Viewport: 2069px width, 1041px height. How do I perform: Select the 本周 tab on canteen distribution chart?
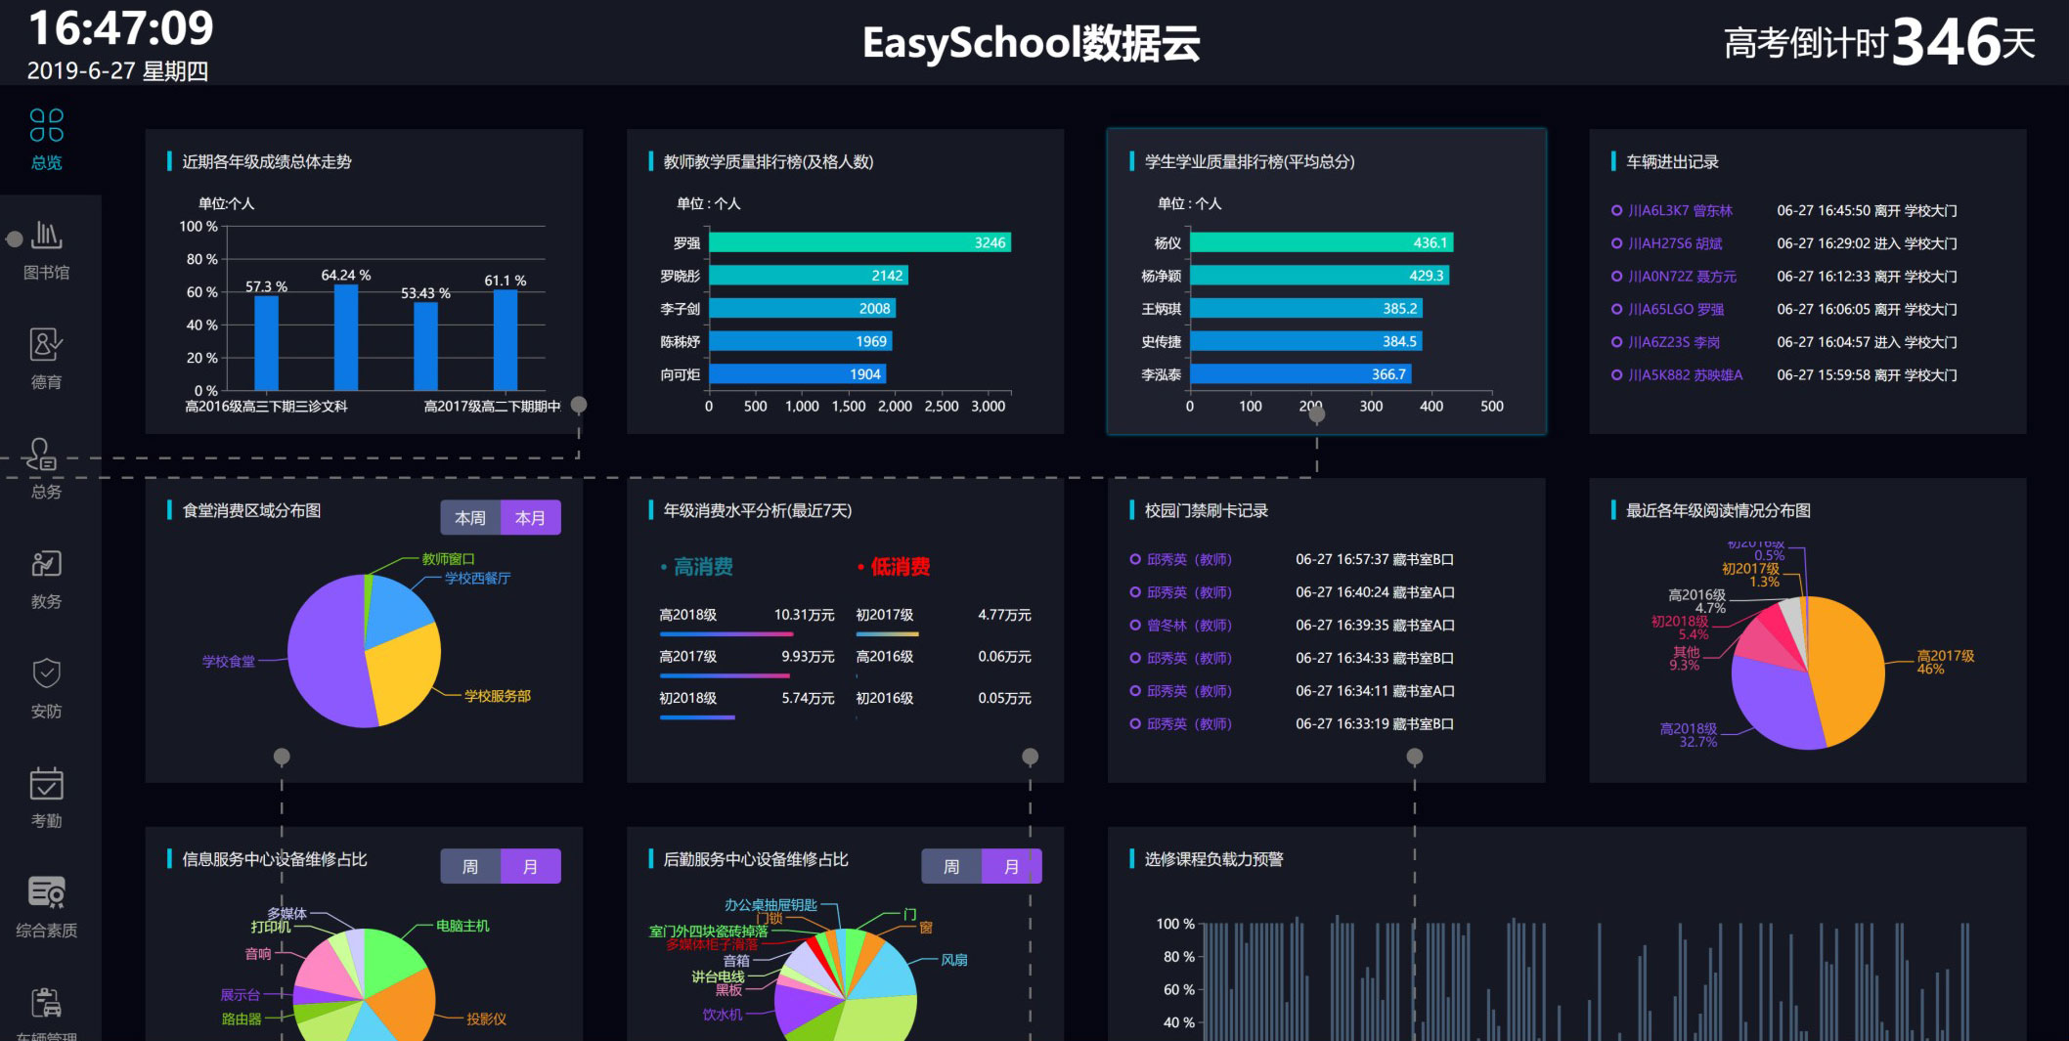(471, 516)
